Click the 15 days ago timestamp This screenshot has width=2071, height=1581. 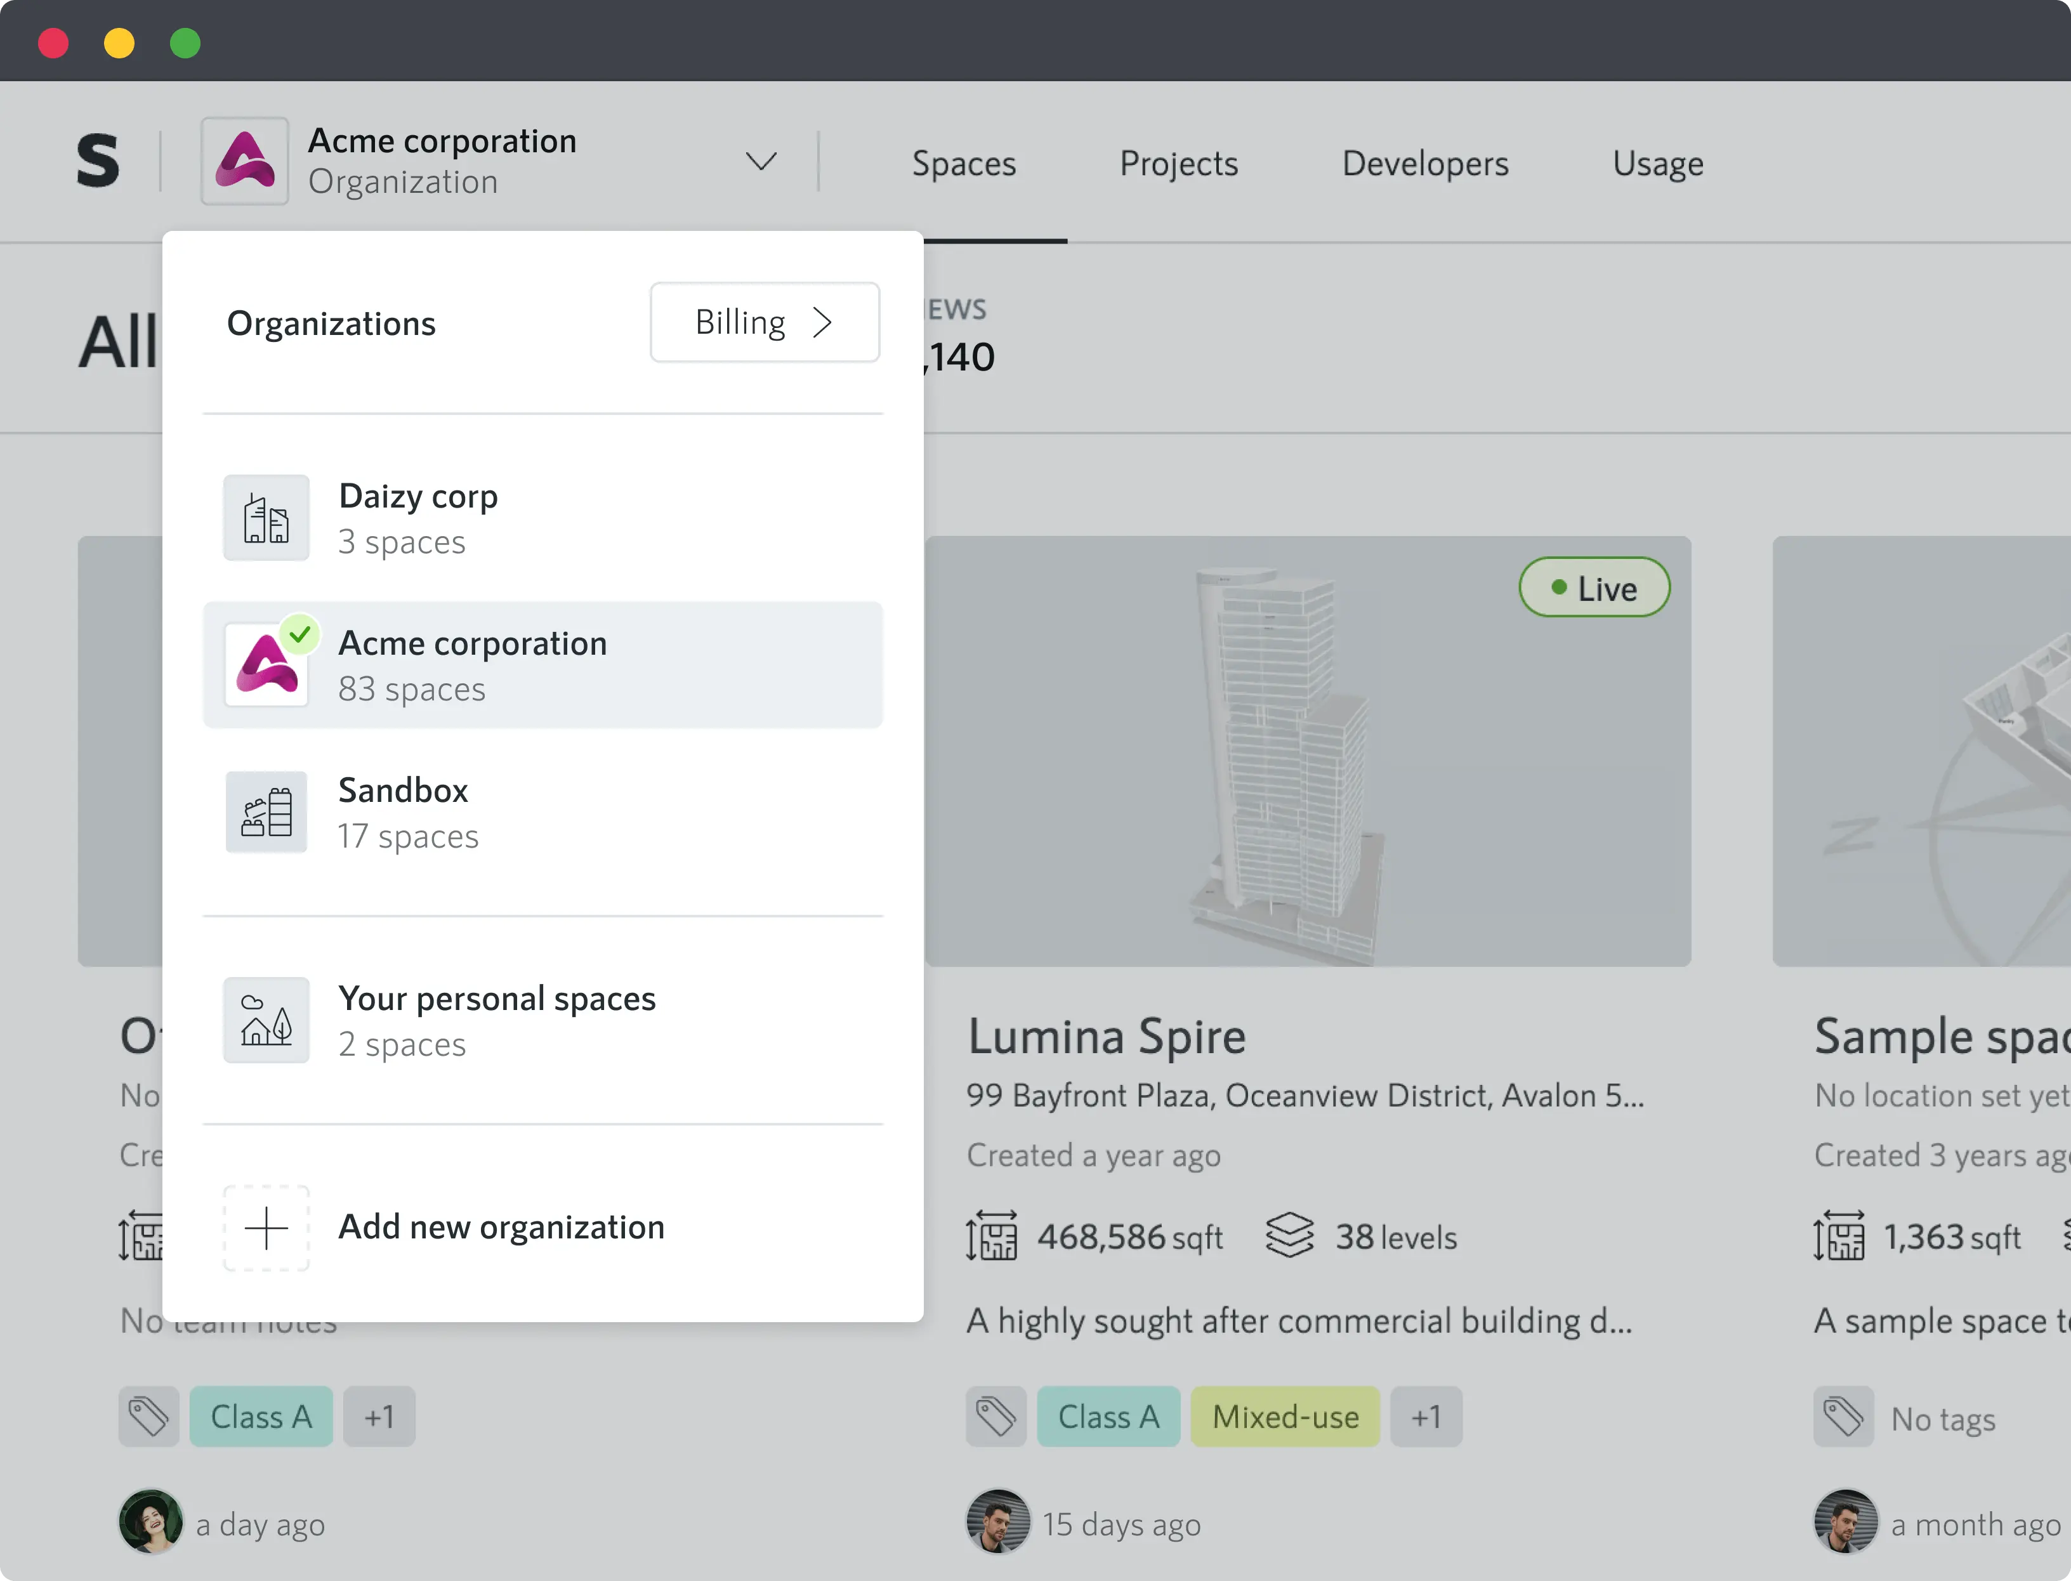coord(1122,1525)
